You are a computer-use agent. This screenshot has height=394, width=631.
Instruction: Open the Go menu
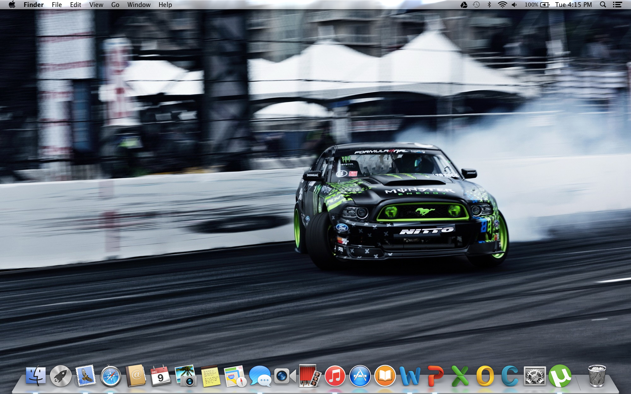(115, 5)
